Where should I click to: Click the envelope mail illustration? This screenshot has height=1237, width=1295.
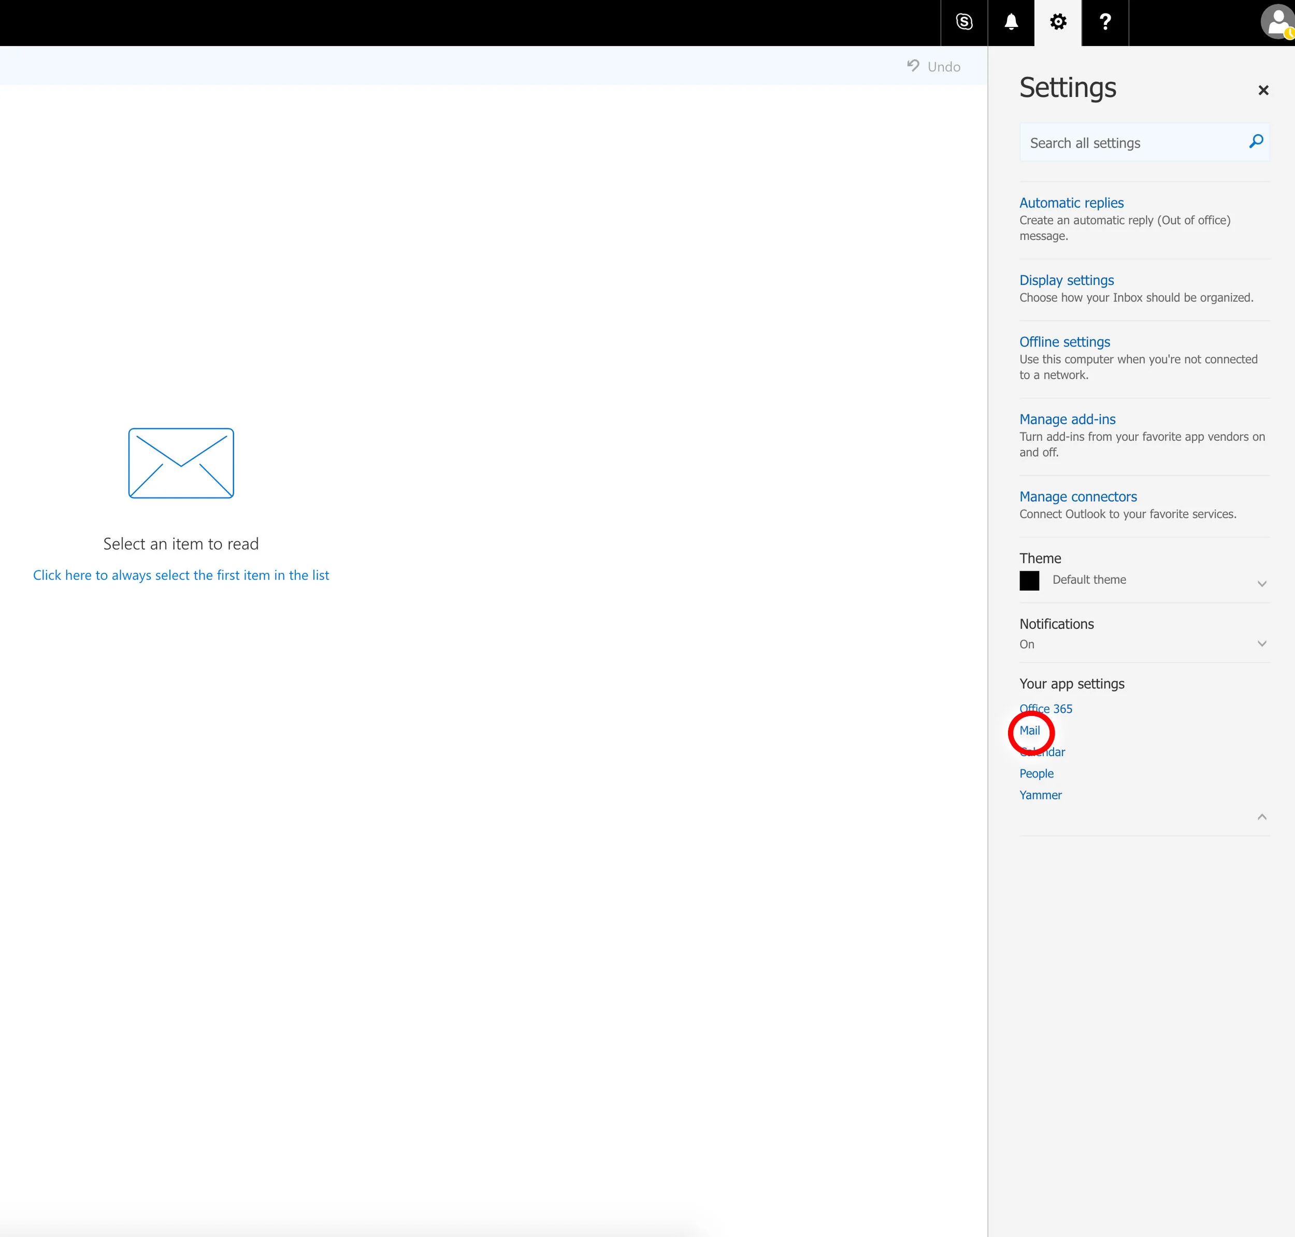(181, 463)
